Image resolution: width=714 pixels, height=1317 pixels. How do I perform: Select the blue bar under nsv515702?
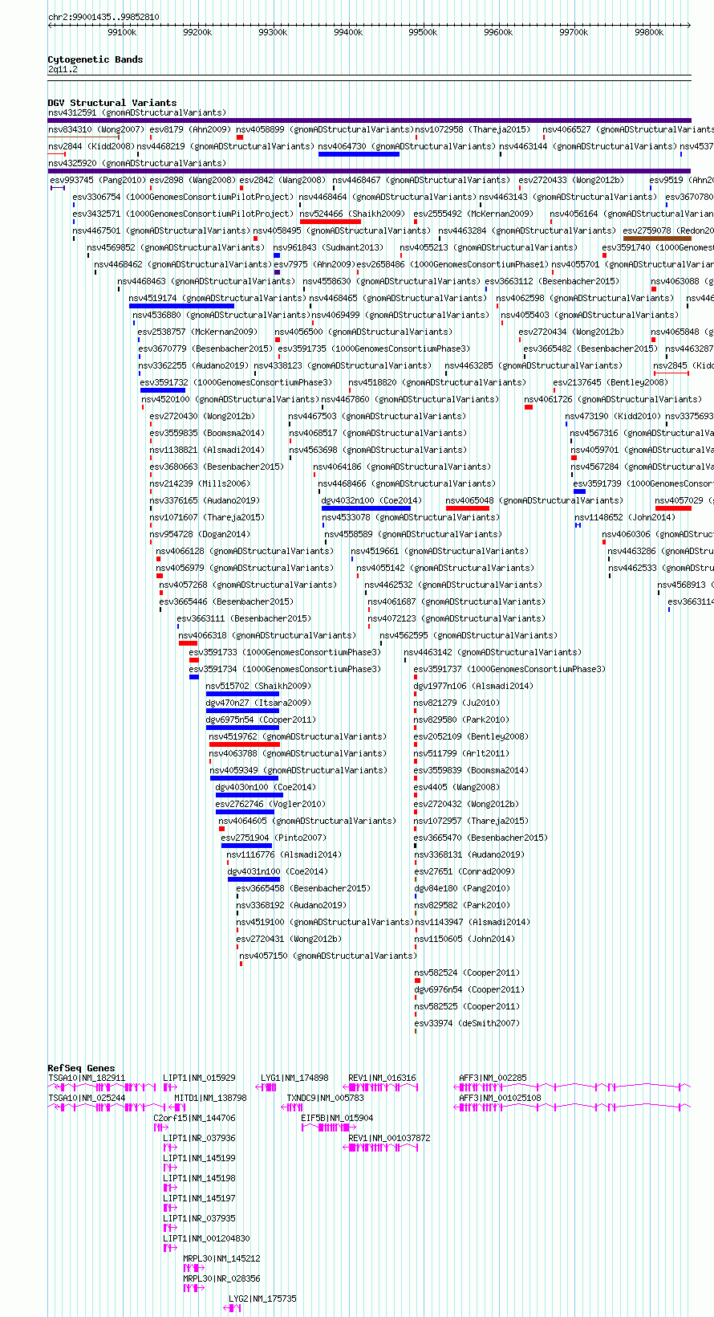pos(242,693)
